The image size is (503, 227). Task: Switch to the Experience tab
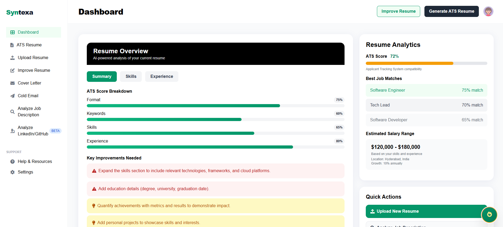tap(161, 76)
